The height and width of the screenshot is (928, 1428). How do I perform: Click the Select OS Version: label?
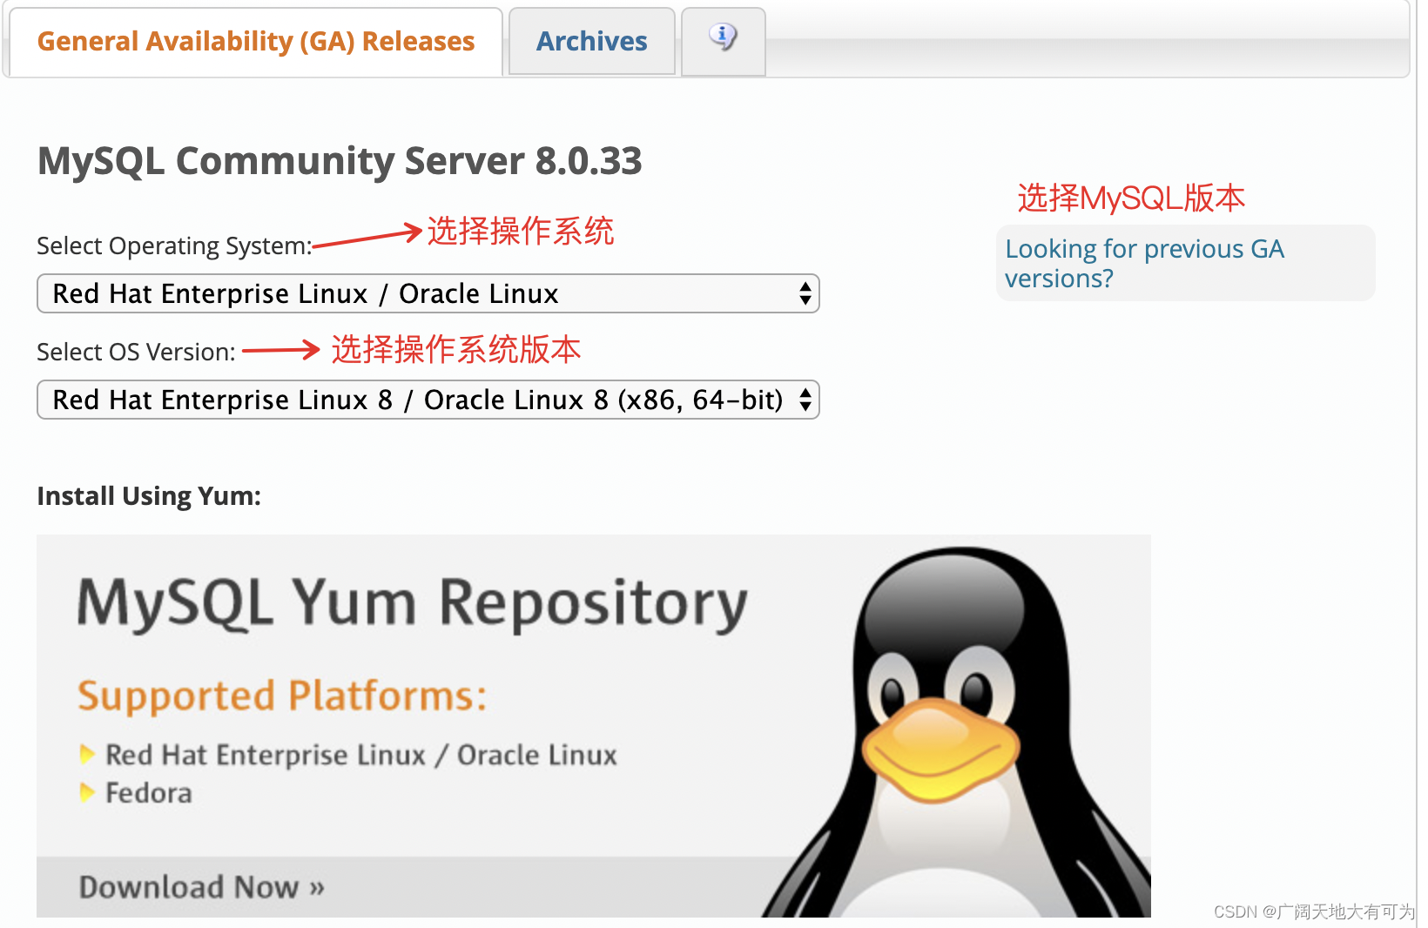pyautogui.click(x=137, y=353)
